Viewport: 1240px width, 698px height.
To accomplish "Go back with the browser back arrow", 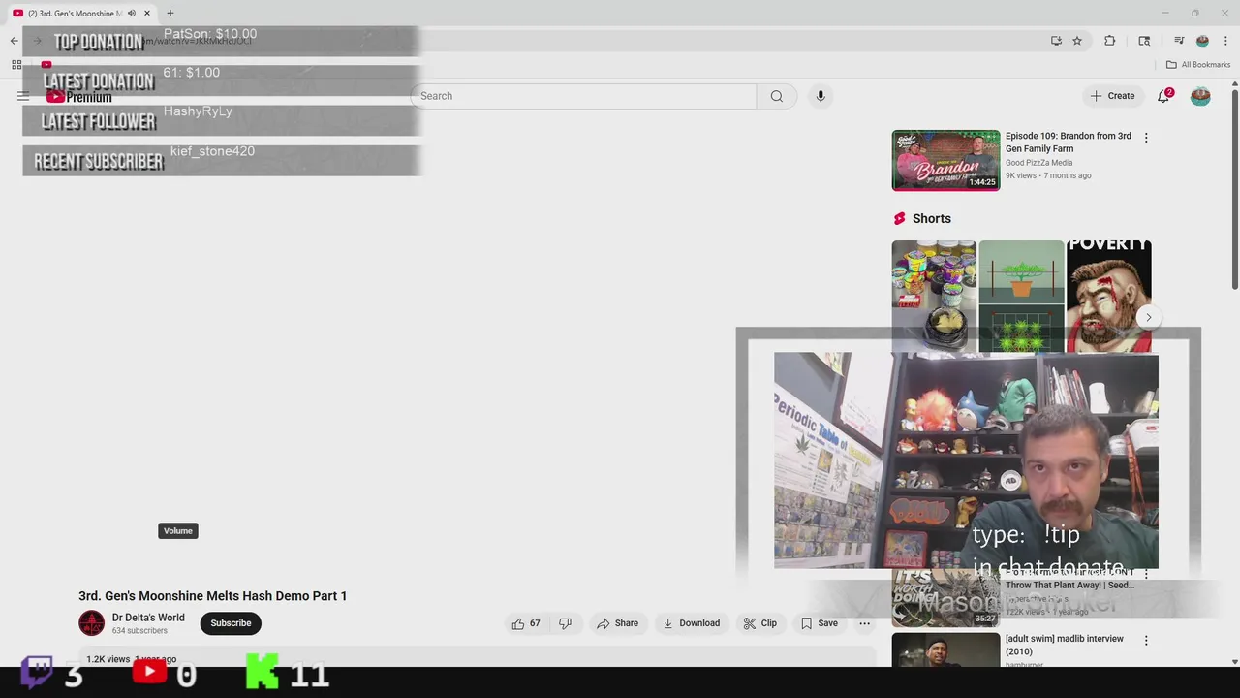I will pyautogui.click(x=14, y=41).
